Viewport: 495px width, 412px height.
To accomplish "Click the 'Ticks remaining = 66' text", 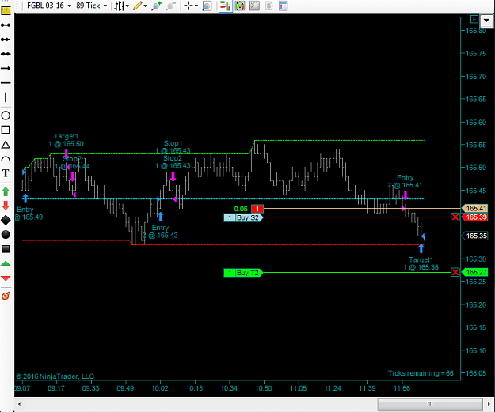I will [x=421, y=373].
